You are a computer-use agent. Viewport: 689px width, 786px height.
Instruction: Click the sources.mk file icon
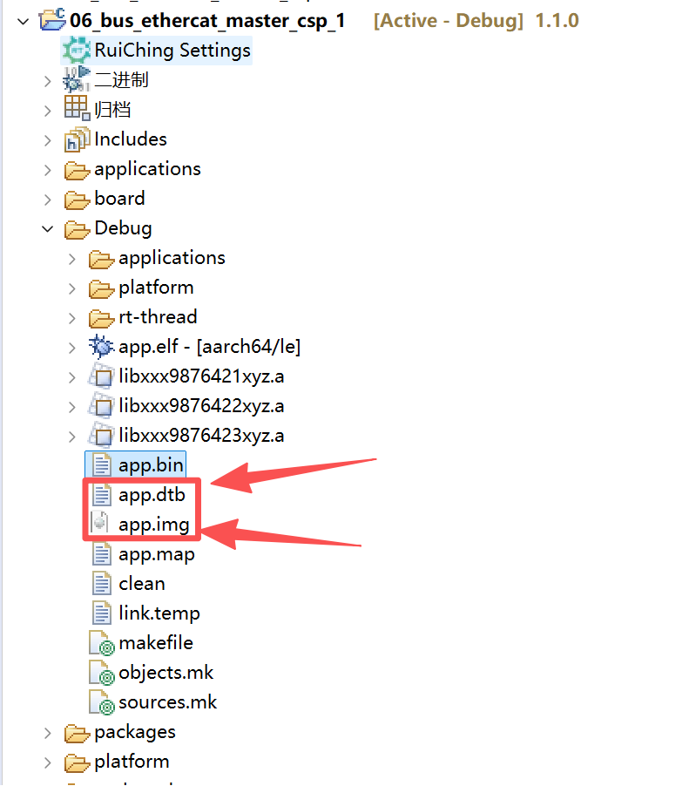(x=102, y=701)
